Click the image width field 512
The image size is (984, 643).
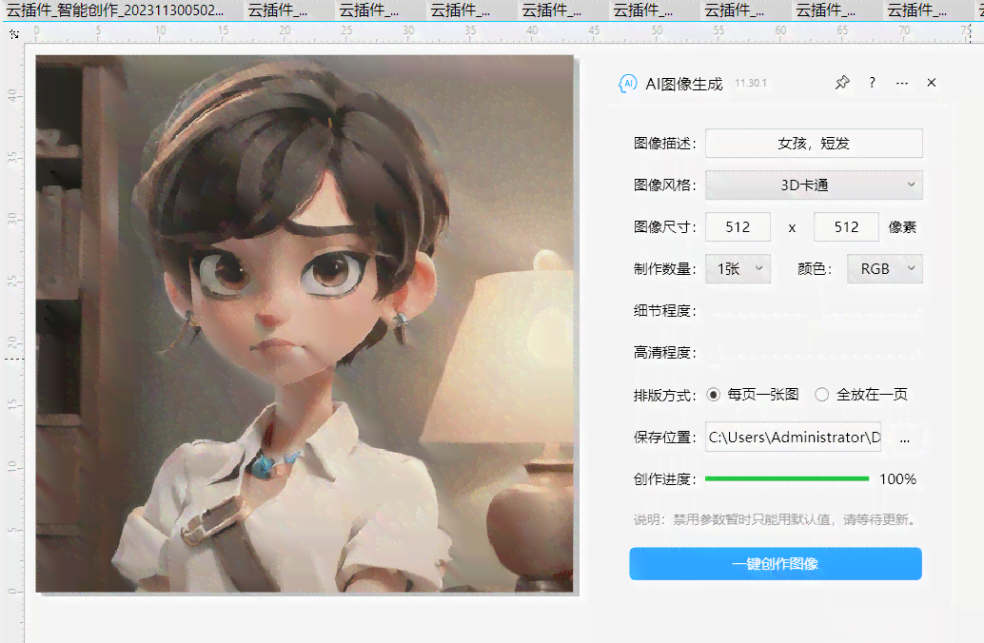point(738,227)
